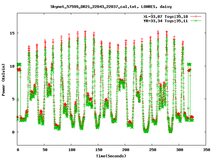This screenshot has width=213, height=159.
Task: Click the green YR legend line sample
Action: pos(196,21)
